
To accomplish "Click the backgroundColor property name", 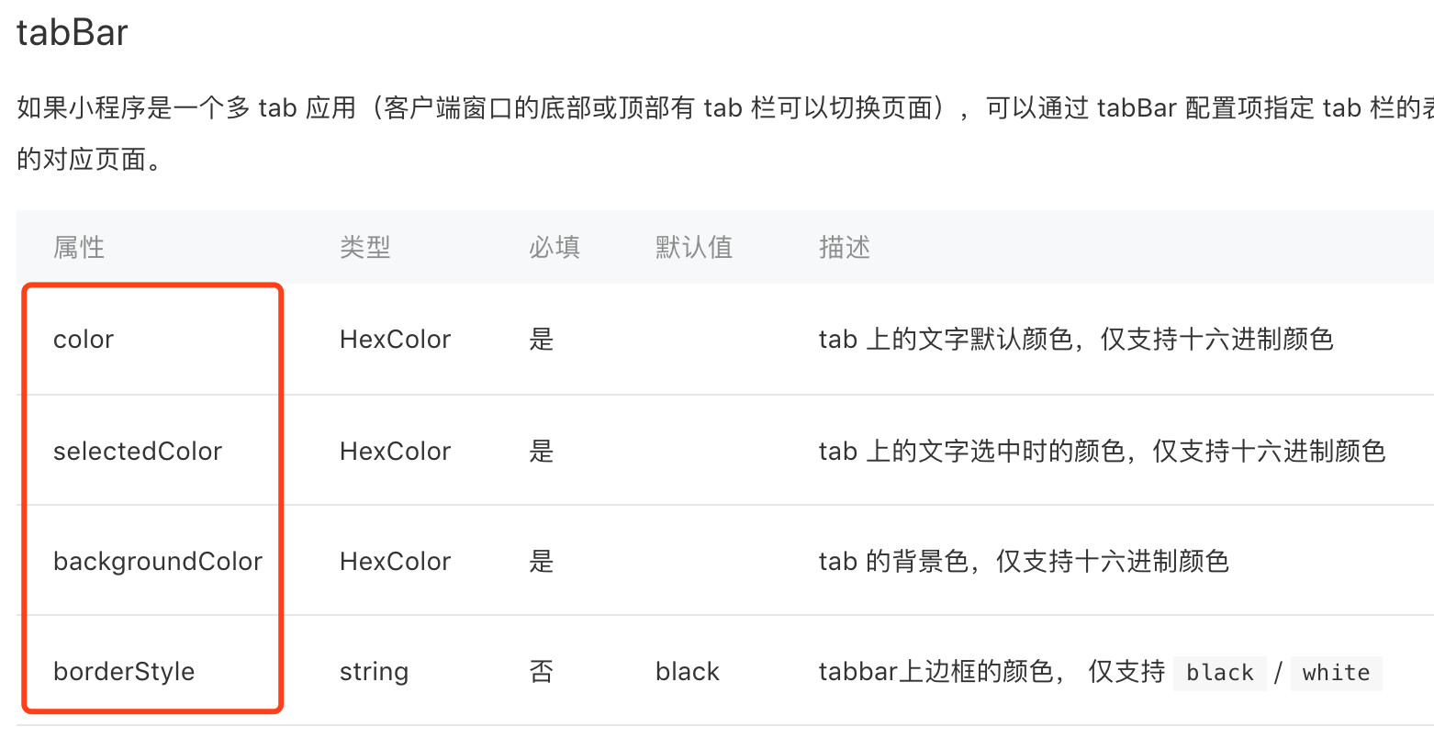I will [x=158, y=561].
